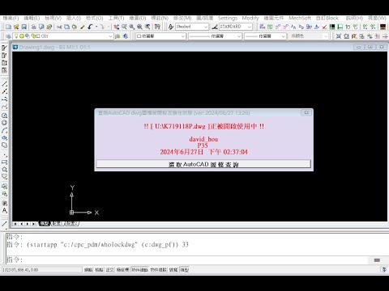Click the Zoom Previous icon
Screen dimensions: 389x291
click(147, 27)
